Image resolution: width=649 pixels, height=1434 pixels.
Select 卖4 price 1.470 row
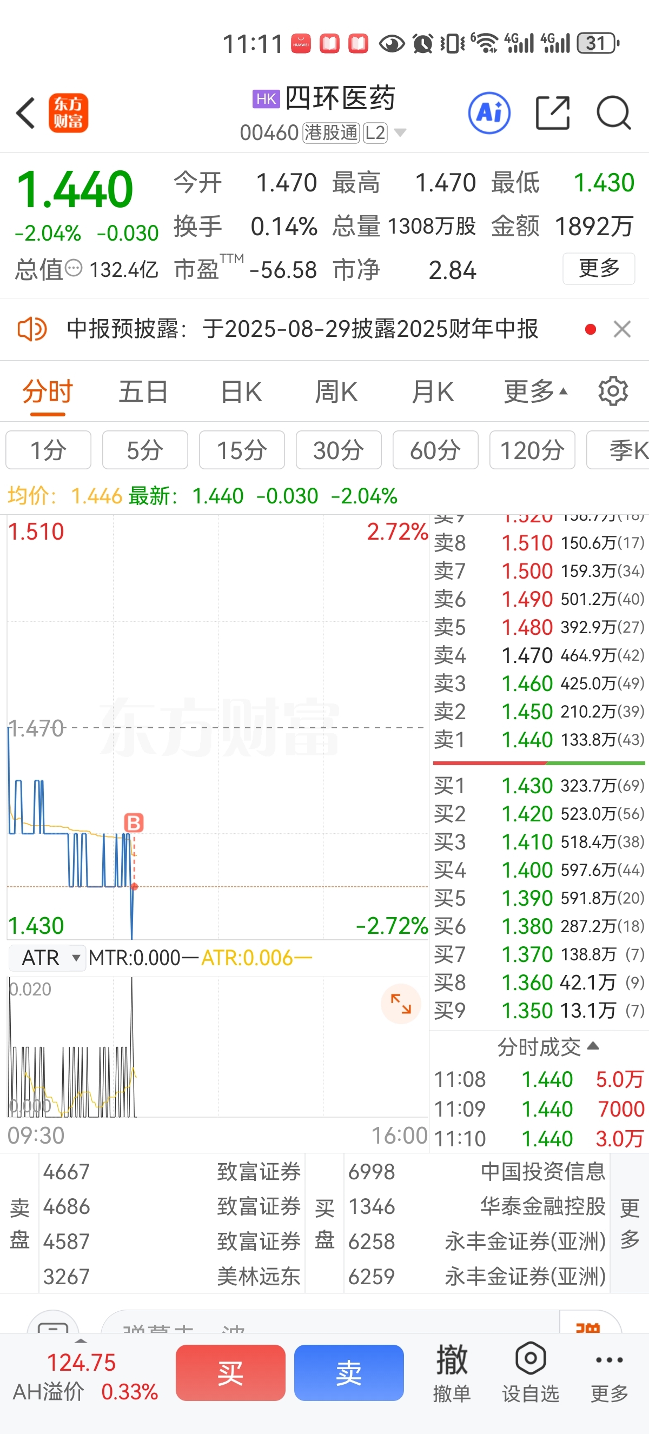[539, 655]
